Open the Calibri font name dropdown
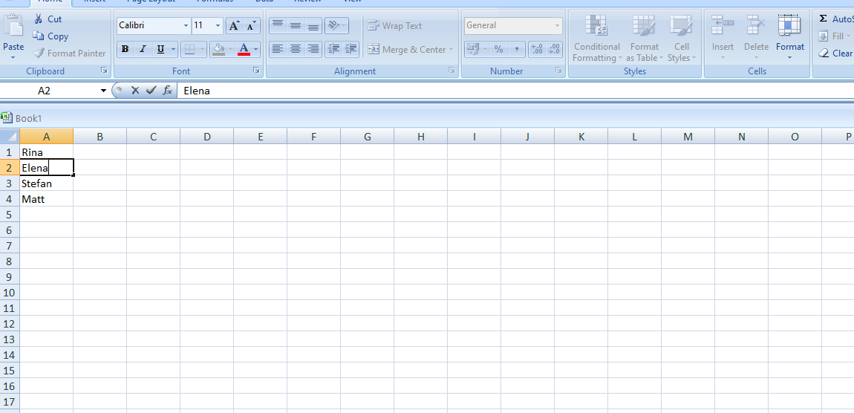Screen dimensions: 854x413 [x=186, y=25]
